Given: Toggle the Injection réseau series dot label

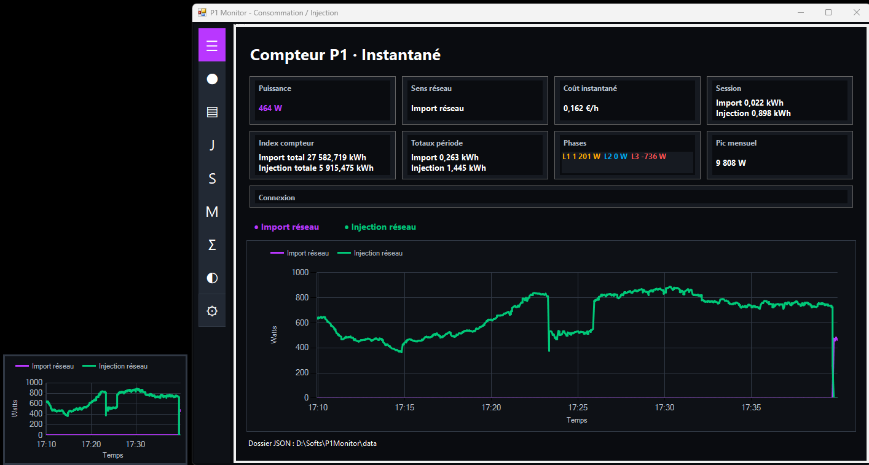Looking at the screenshot, I should pyautogui.click(x=380, y=227).
